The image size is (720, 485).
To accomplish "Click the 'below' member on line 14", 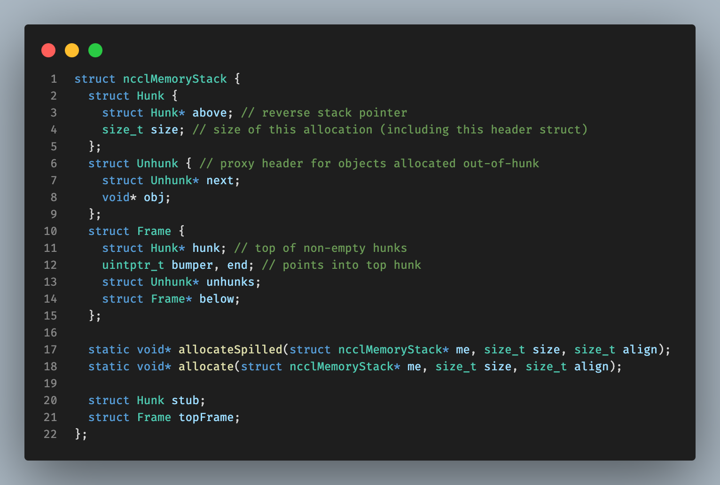I will pos(217,299).
